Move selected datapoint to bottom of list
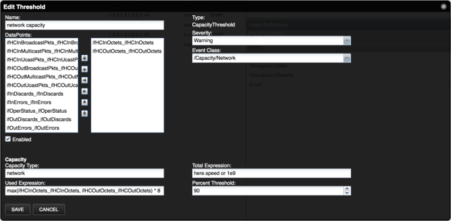Image resolution: width=451 pixels, height=221 pixels. [x=85, y=113]
